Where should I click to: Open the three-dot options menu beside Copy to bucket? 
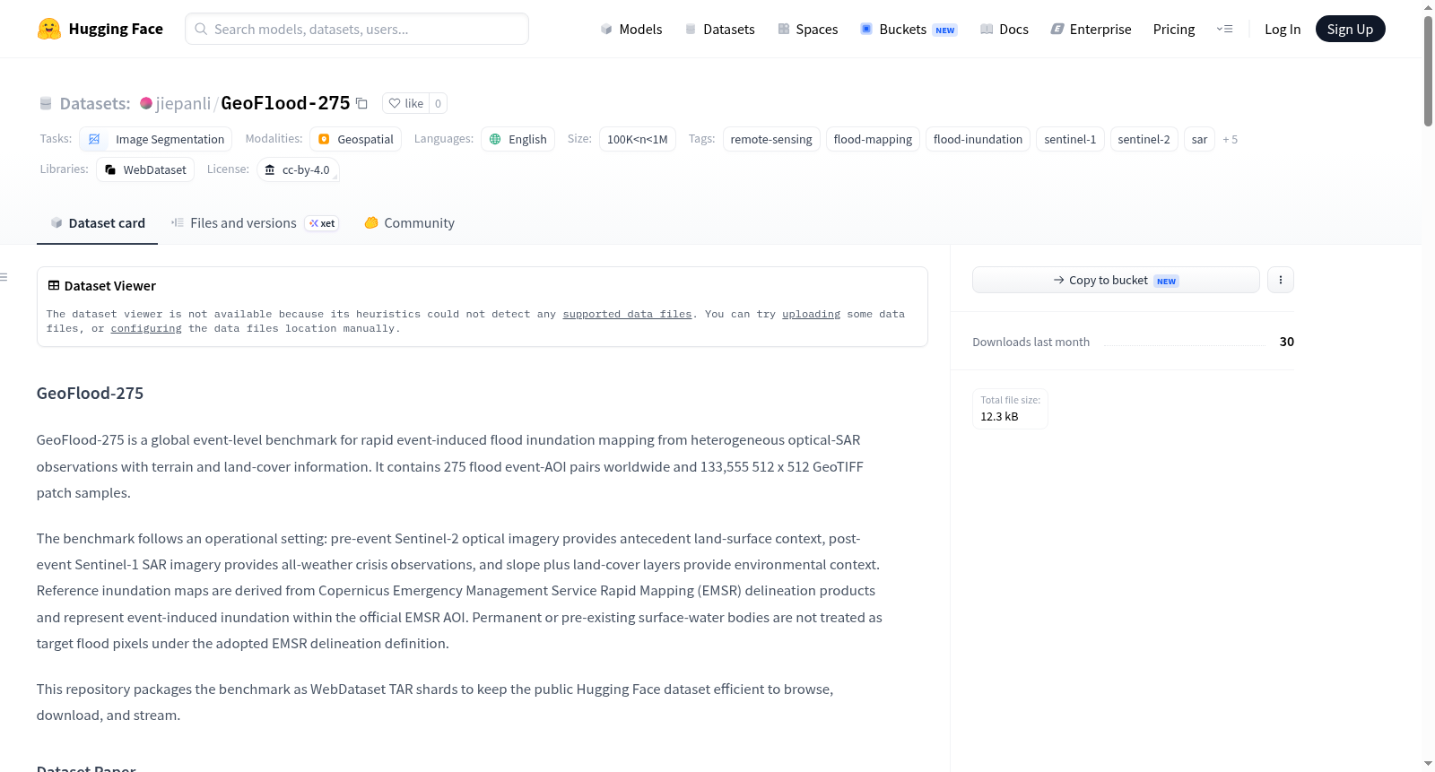[x=1281, y=280]
